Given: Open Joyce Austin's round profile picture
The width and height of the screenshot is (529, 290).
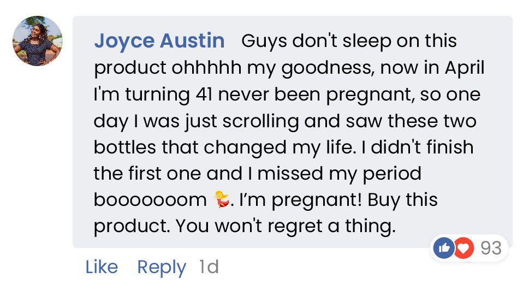Looking at the screenshot, I should click(x=38, y=41).
